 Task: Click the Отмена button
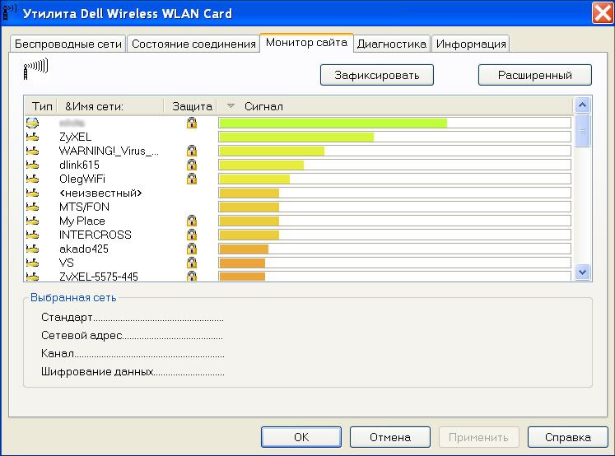[390, 437]
